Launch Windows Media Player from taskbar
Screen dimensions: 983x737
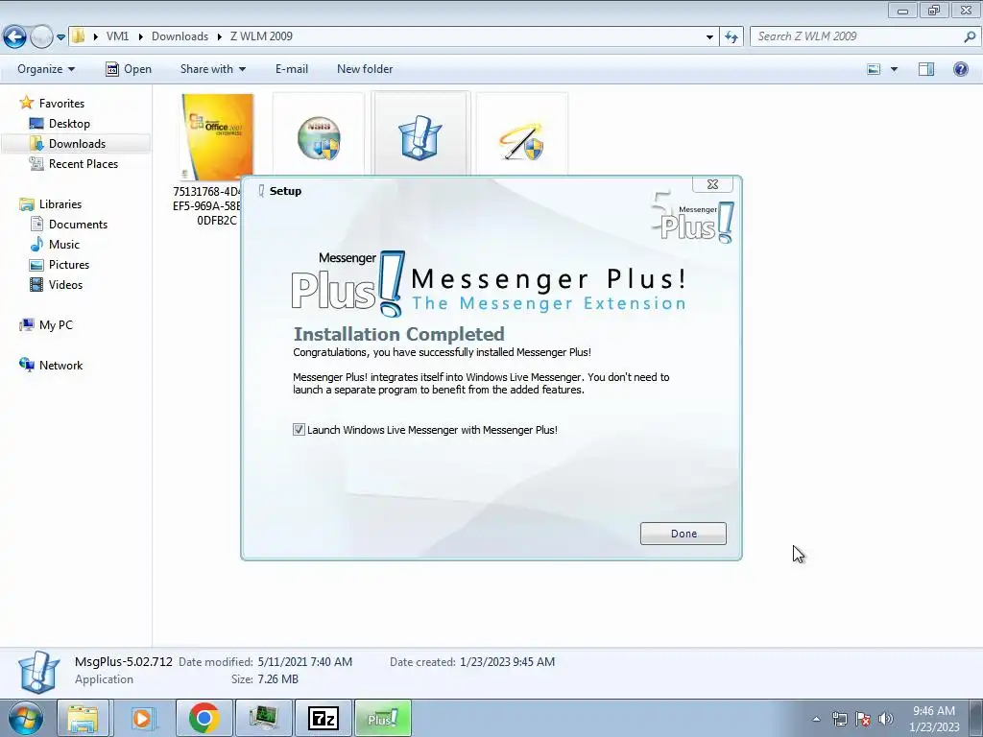142,718
